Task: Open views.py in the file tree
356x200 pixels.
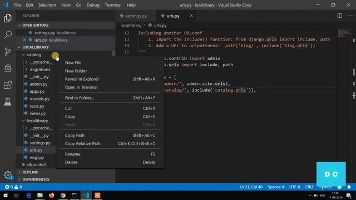Action: coord(37,113)
